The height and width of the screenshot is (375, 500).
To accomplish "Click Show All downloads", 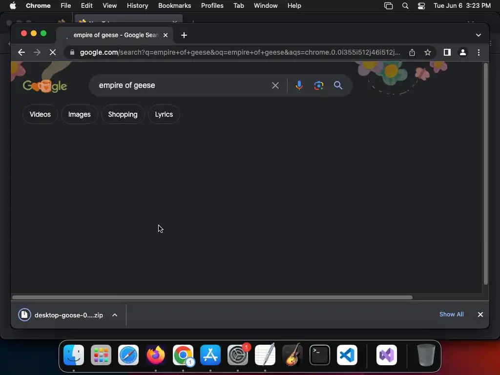I will coord(452,314).
